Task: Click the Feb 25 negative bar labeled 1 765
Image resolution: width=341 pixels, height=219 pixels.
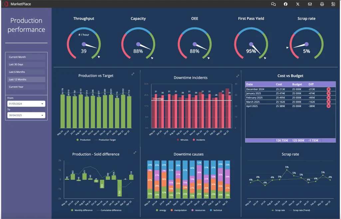Action: pyautogui.click(x=120, y=188)
